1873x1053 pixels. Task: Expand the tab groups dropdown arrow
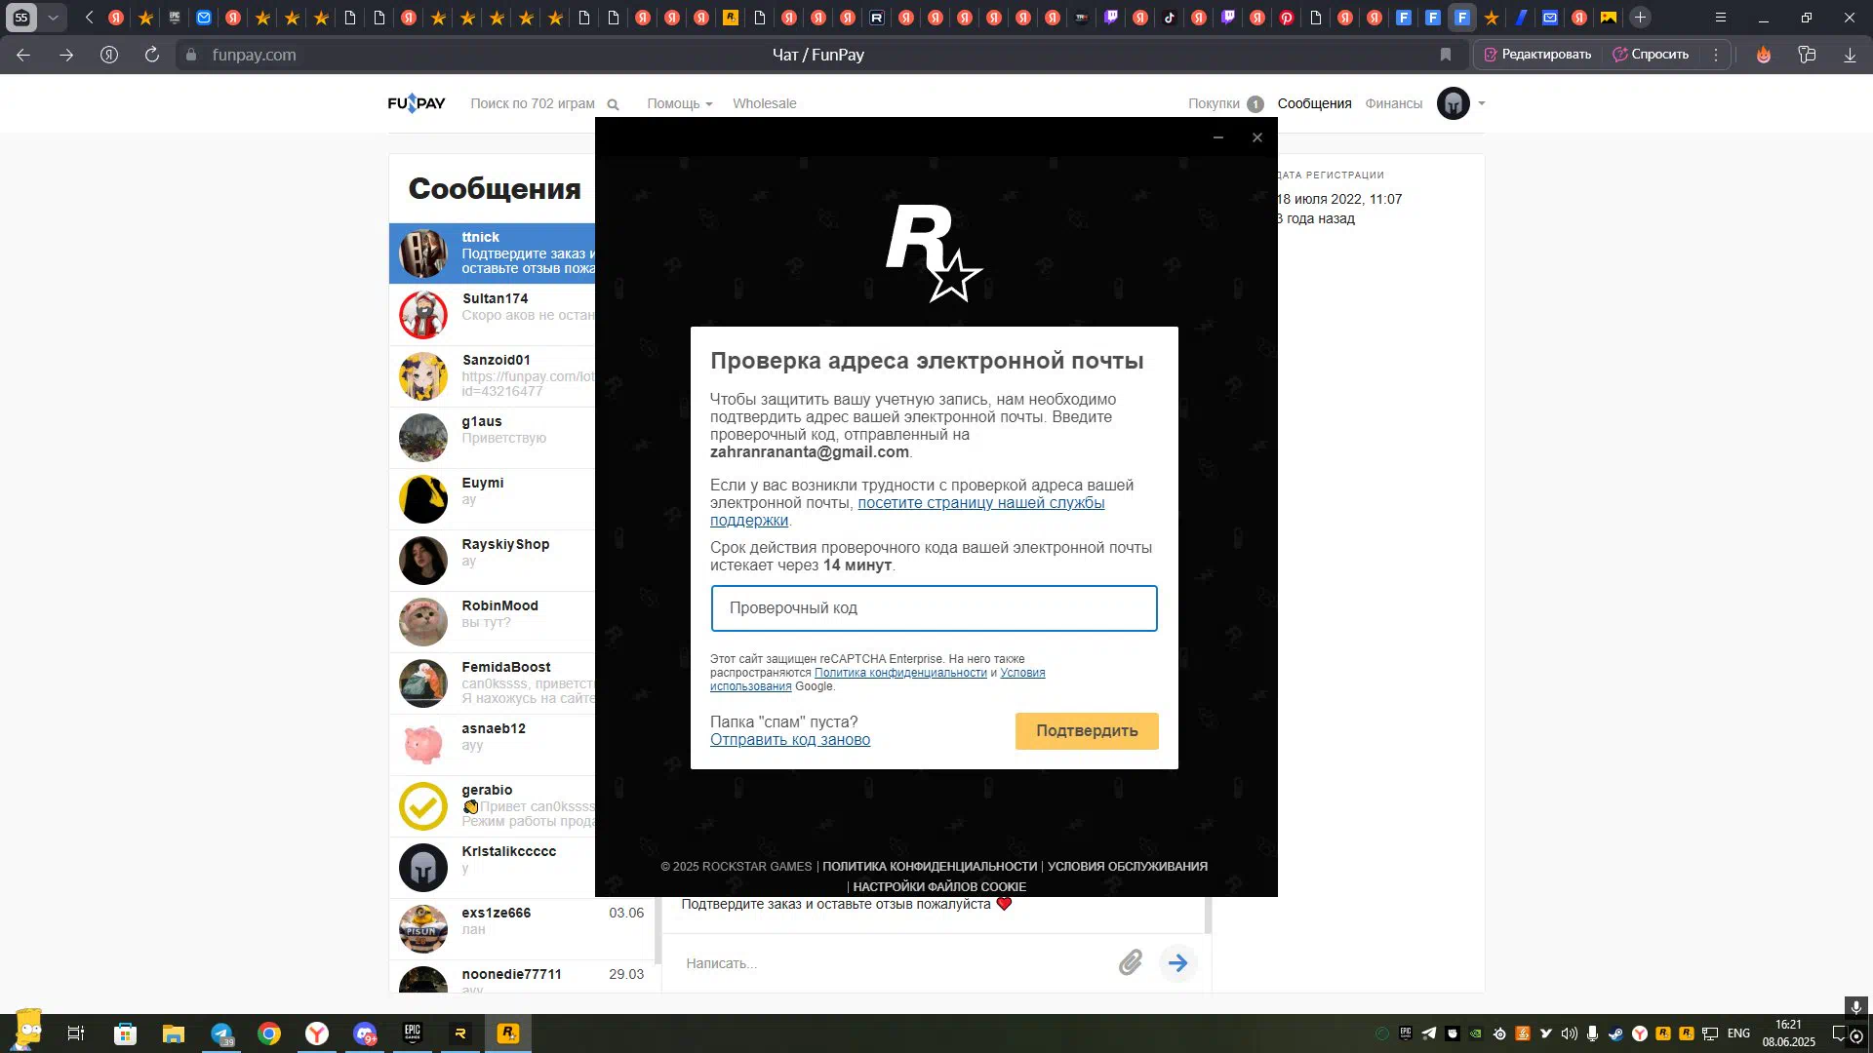[x=54, y=18]
